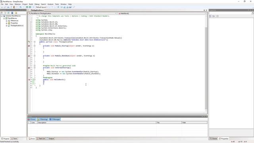This screenshot has height=143, width=254.
Task: Click the Paste clipboard icon in toolbar
Action: pos(14,7)
